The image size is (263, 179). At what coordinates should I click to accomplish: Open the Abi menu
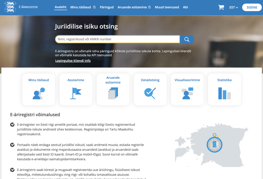coord(185,7)
